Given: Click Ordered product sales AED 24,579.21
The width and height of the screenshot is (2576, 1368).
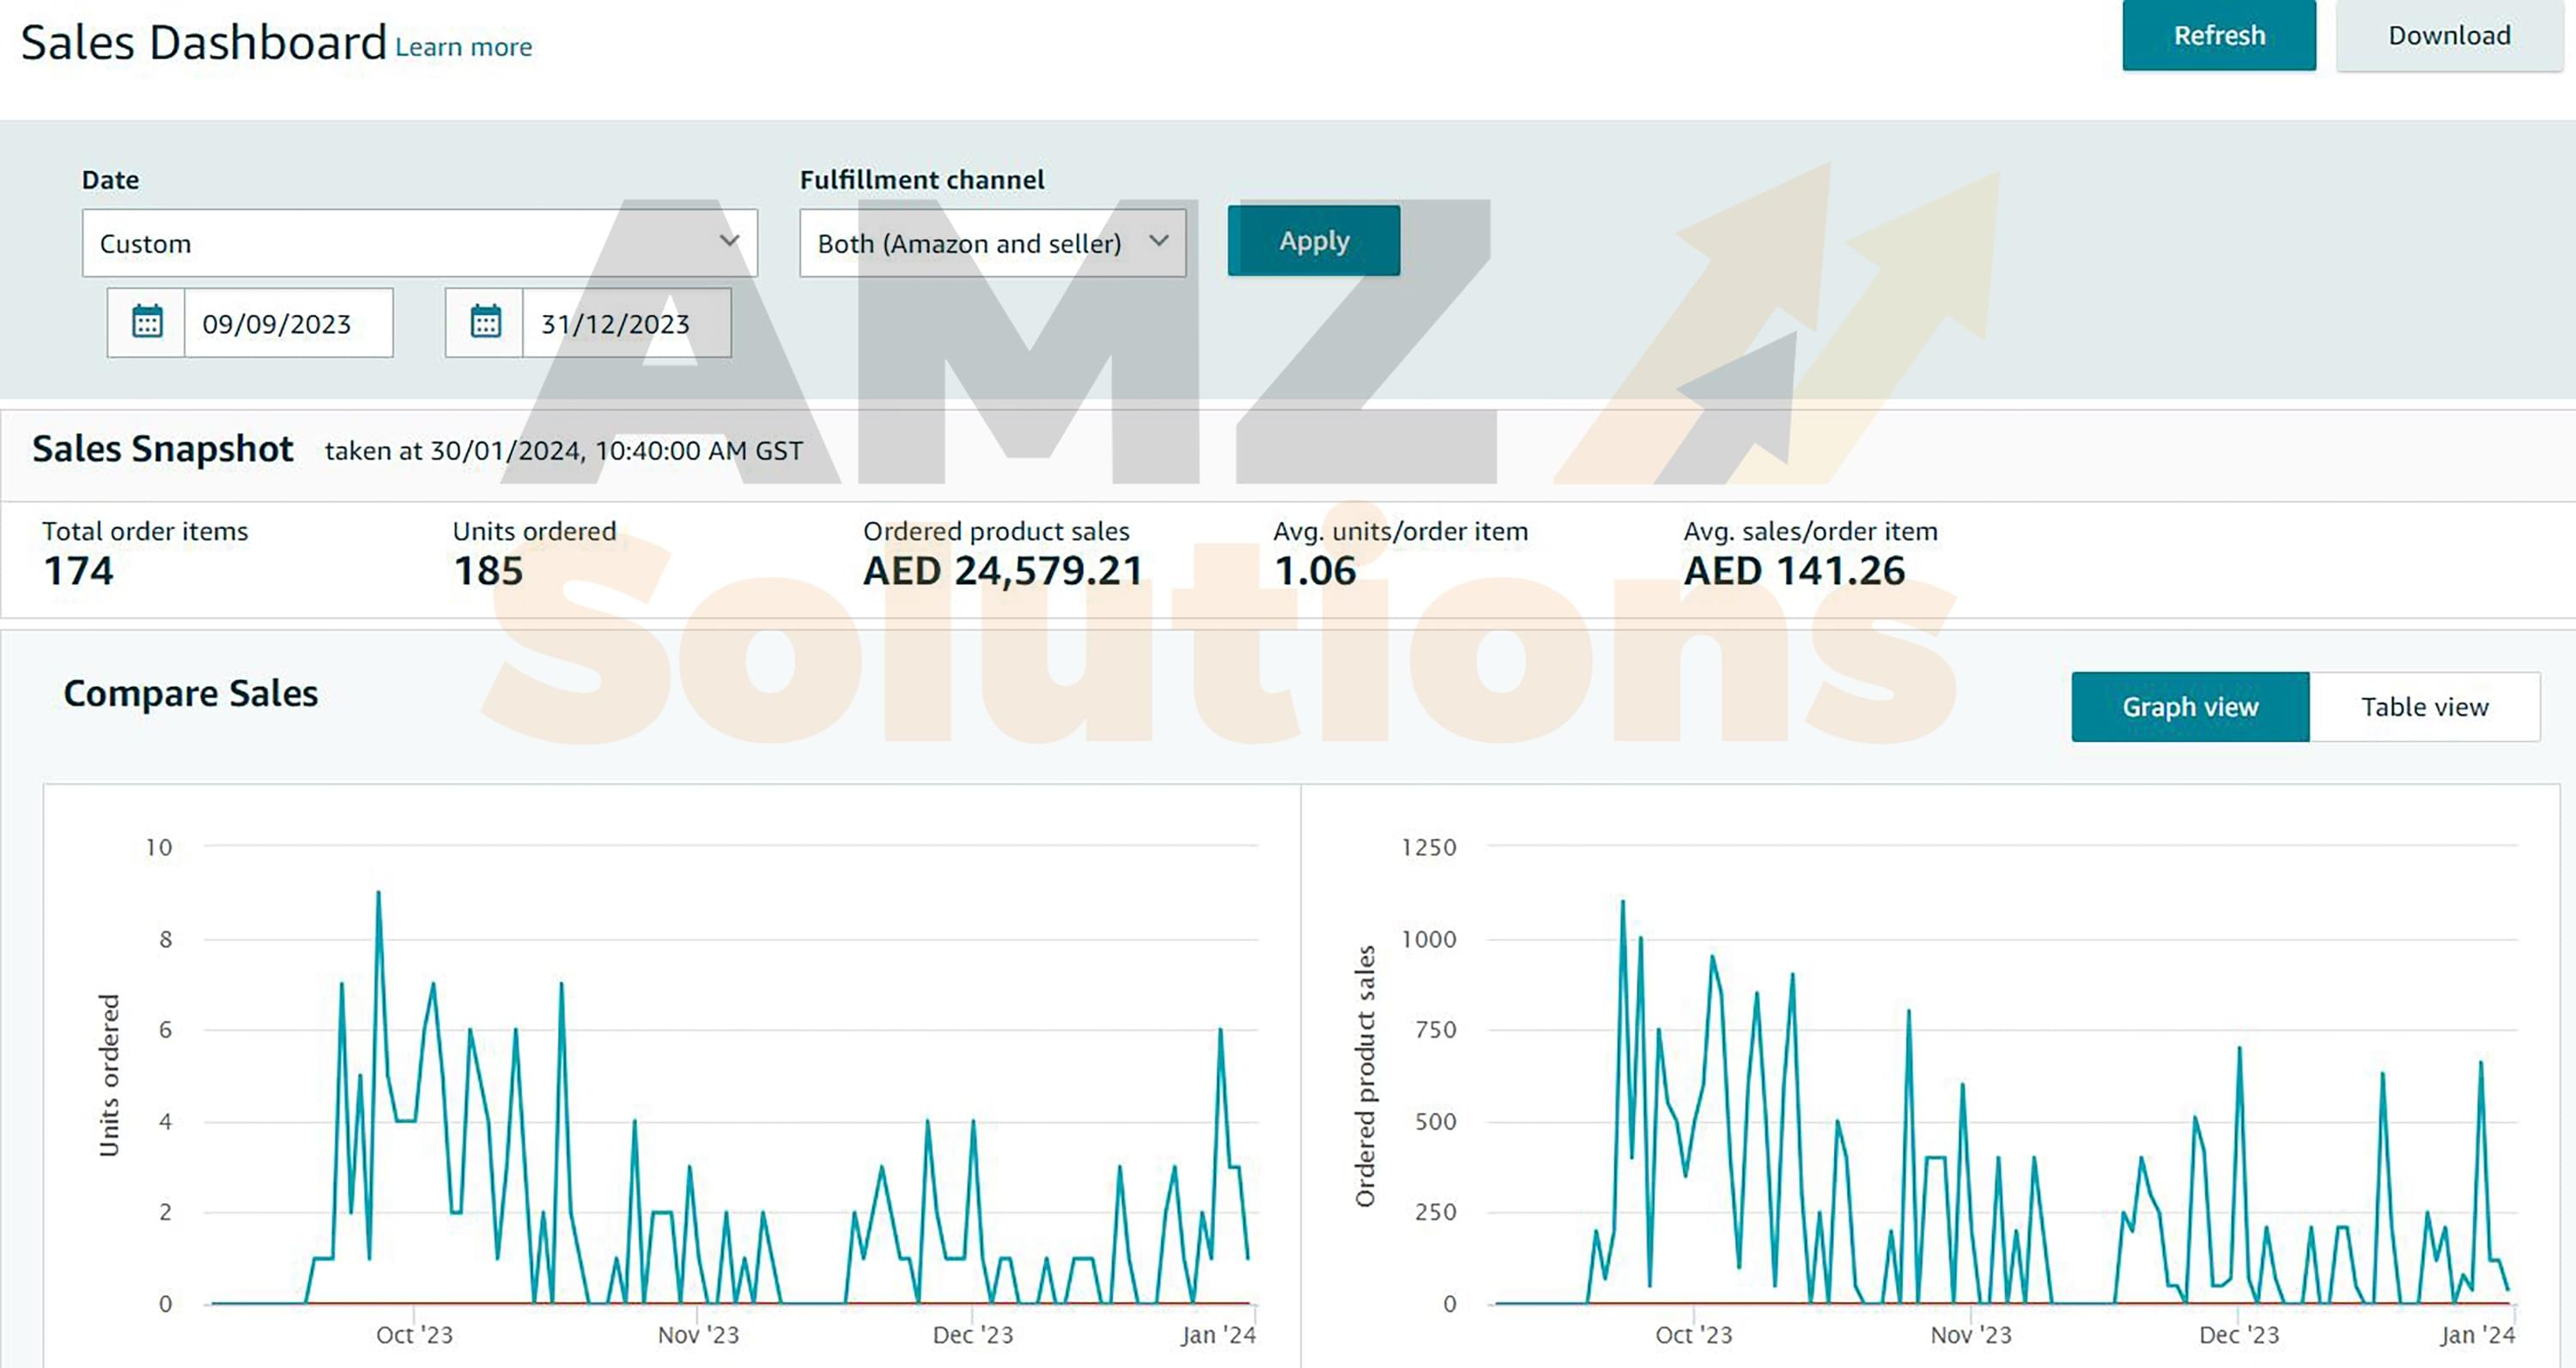Looking at the screenshot, I should pos(1002,571).
